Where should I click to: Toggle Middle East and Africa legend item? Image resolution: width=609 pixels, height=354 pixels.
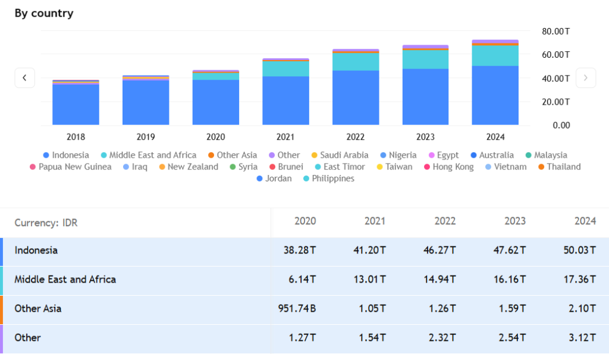(148, 155)
